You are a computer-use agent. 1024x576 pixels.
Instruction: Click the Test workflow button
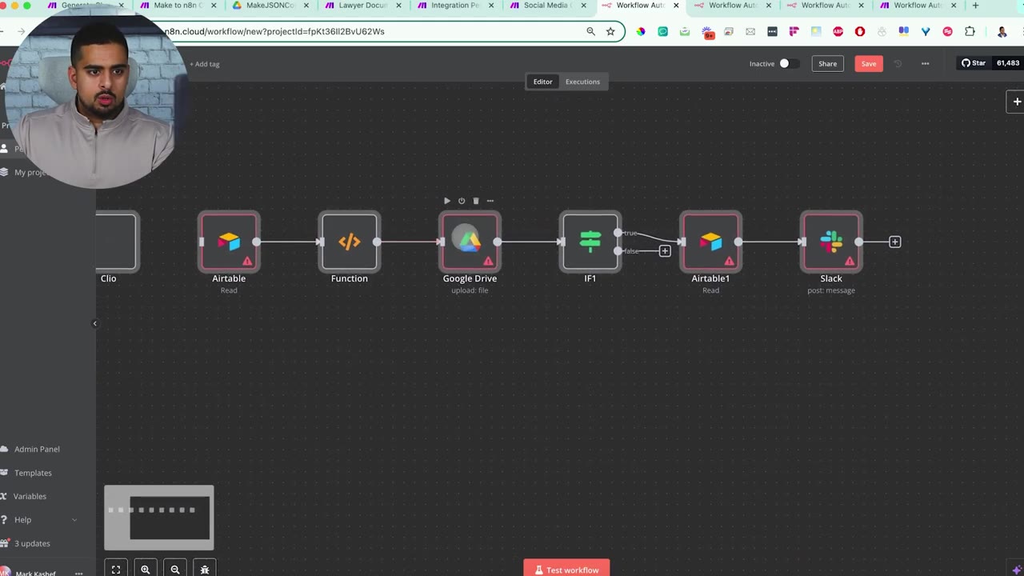(x=566, y=568)
